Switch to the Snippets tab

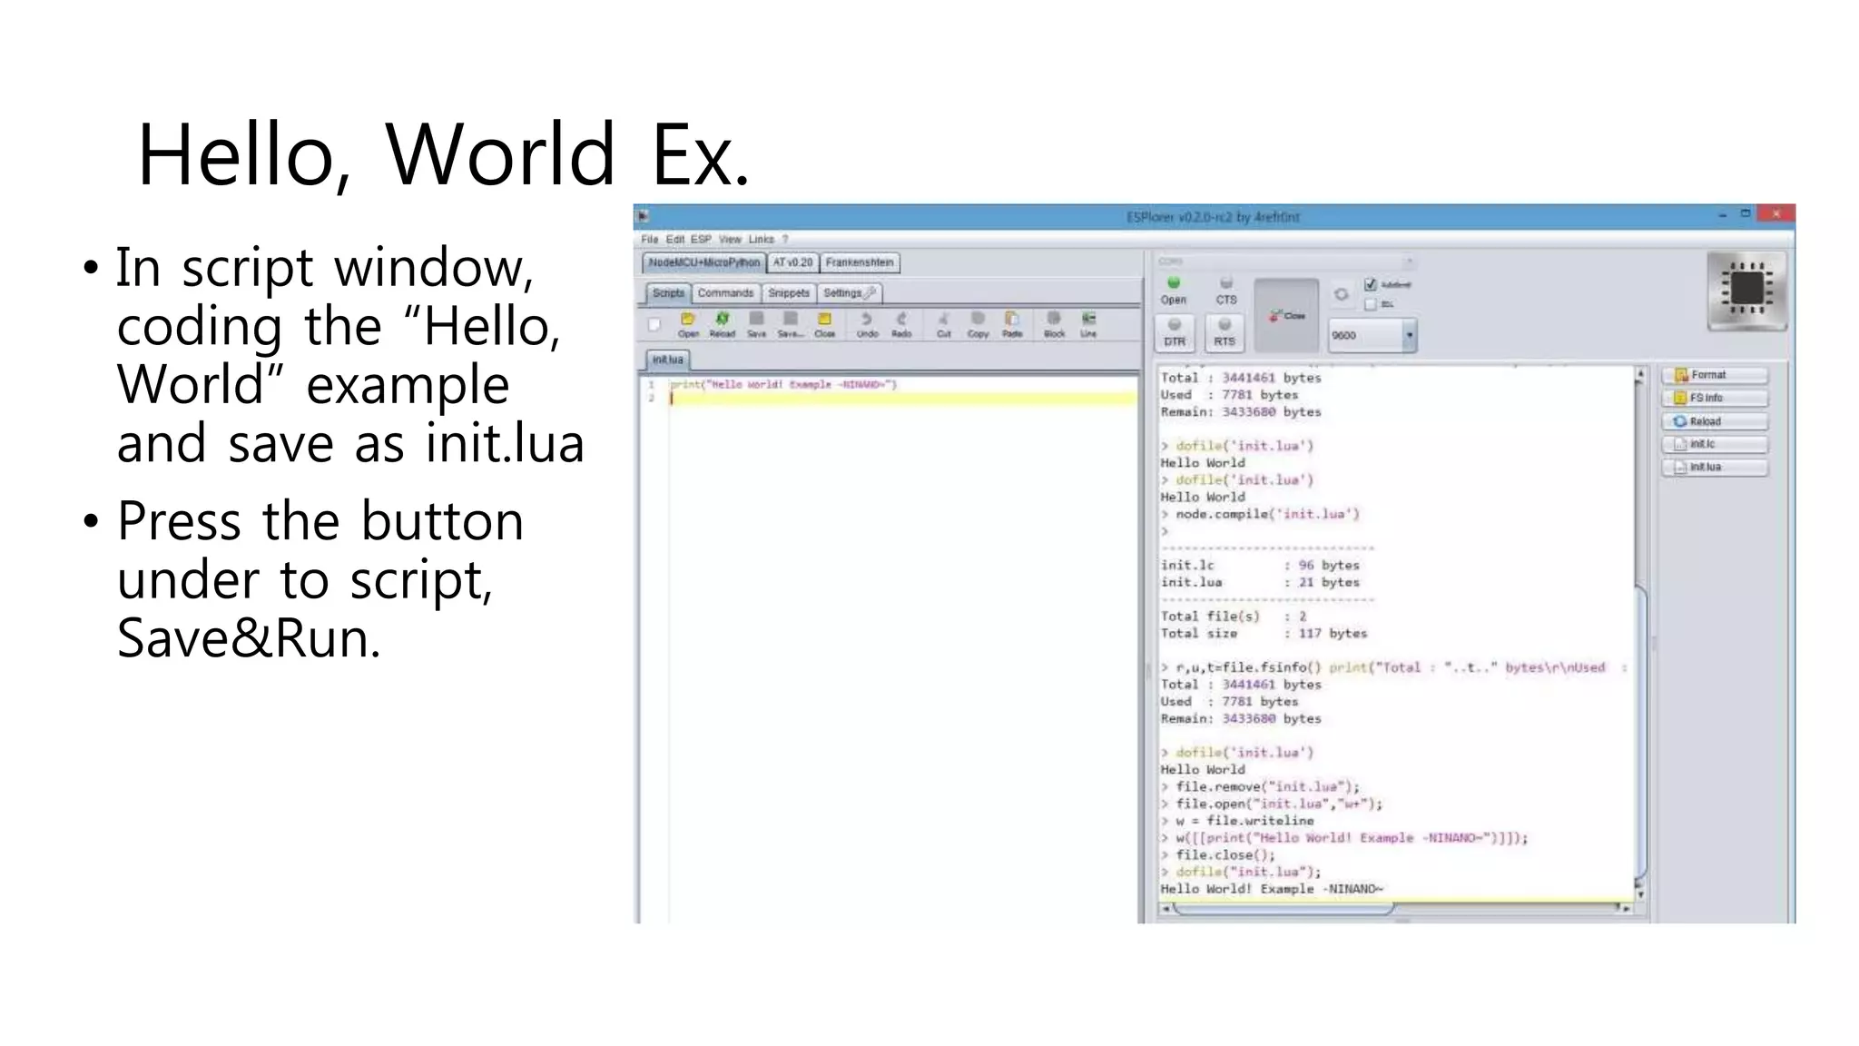point(788,293)
